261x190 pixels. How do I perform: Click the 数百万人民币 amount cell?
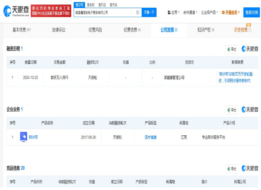59,77
